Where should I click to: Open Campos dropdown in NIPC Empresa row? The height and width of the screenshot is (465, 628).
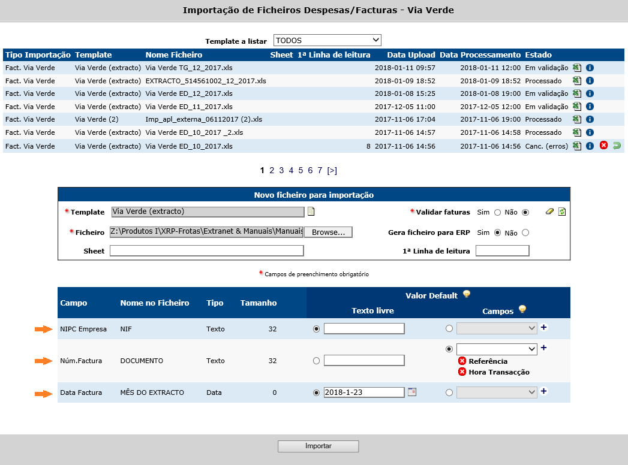[496, 328]
